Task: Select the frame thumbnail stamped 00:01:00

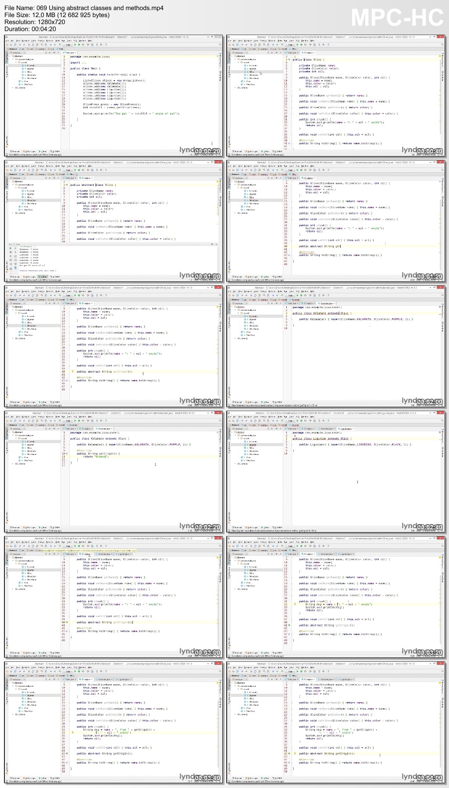Action: tap(114, 221)
